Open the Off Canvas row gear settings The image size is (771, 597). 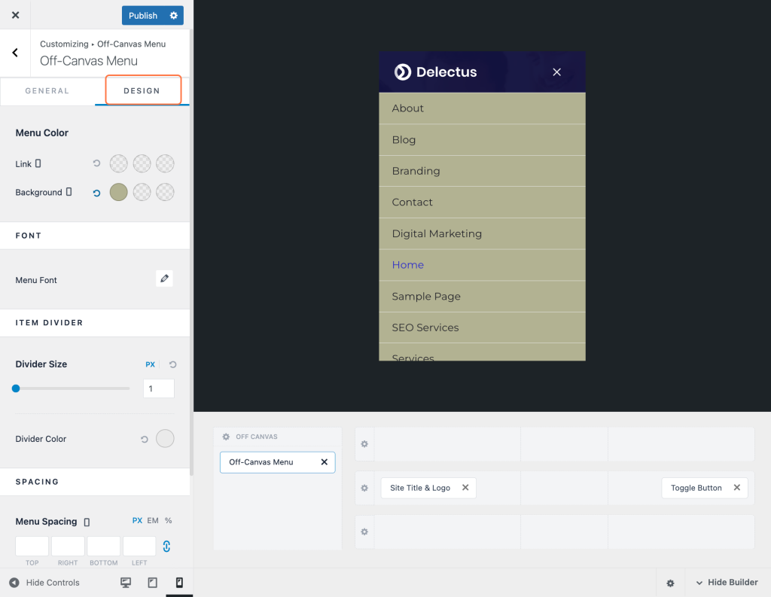point(226,437)
